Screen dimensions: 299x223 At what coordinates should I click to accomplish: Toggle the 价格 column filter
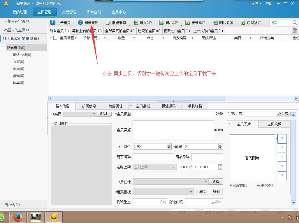[x=105, y=38]
